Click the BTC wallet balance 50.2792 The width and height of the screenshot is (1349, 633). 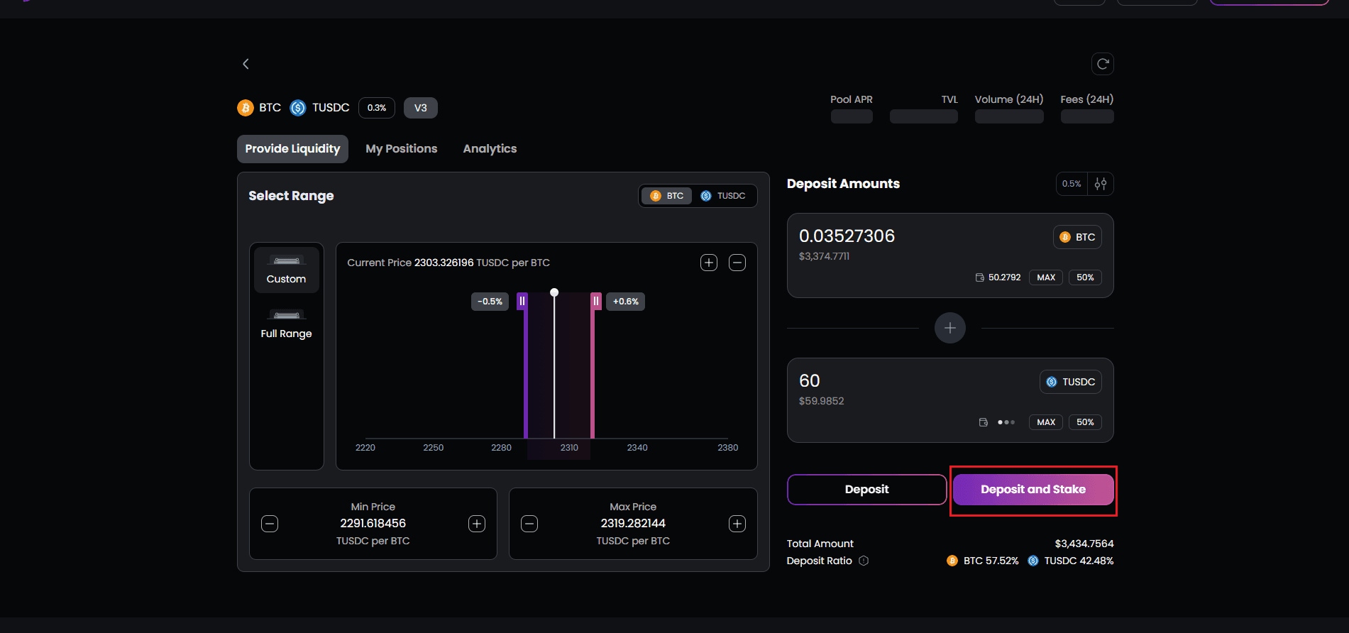(1004, 277)
